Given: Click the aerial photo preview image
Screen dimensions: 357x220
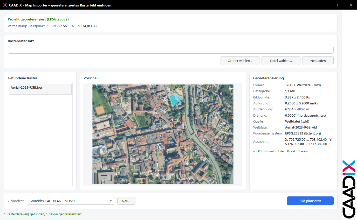Looking at the screenshot, I should [x=163, y=134].
